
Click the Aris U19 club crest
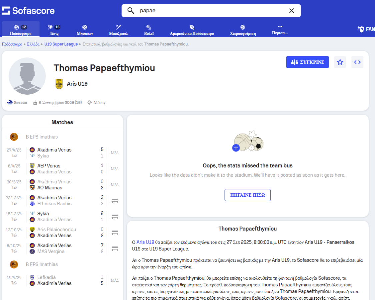pyautogui.click(x=59, y=84)
